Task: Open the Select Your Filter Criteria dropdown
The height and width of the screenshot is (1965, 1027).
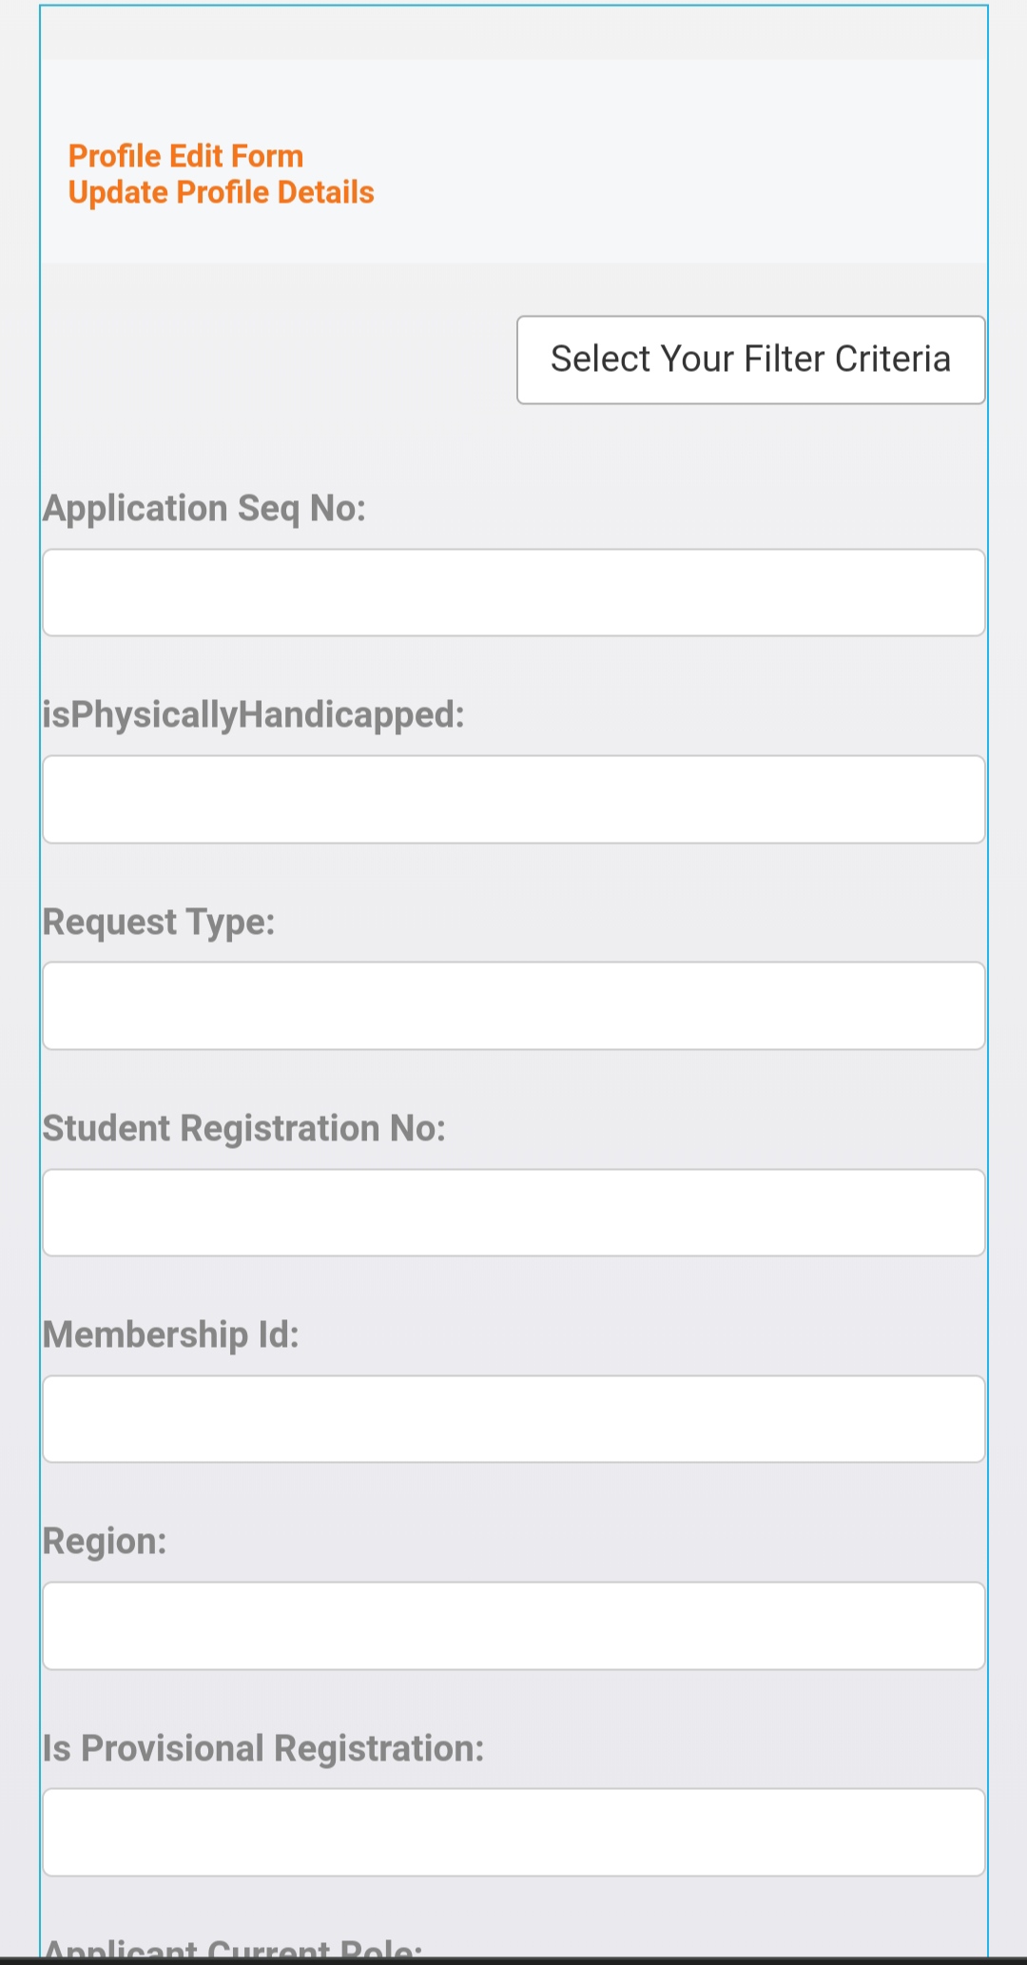Action: click(750, 360)
